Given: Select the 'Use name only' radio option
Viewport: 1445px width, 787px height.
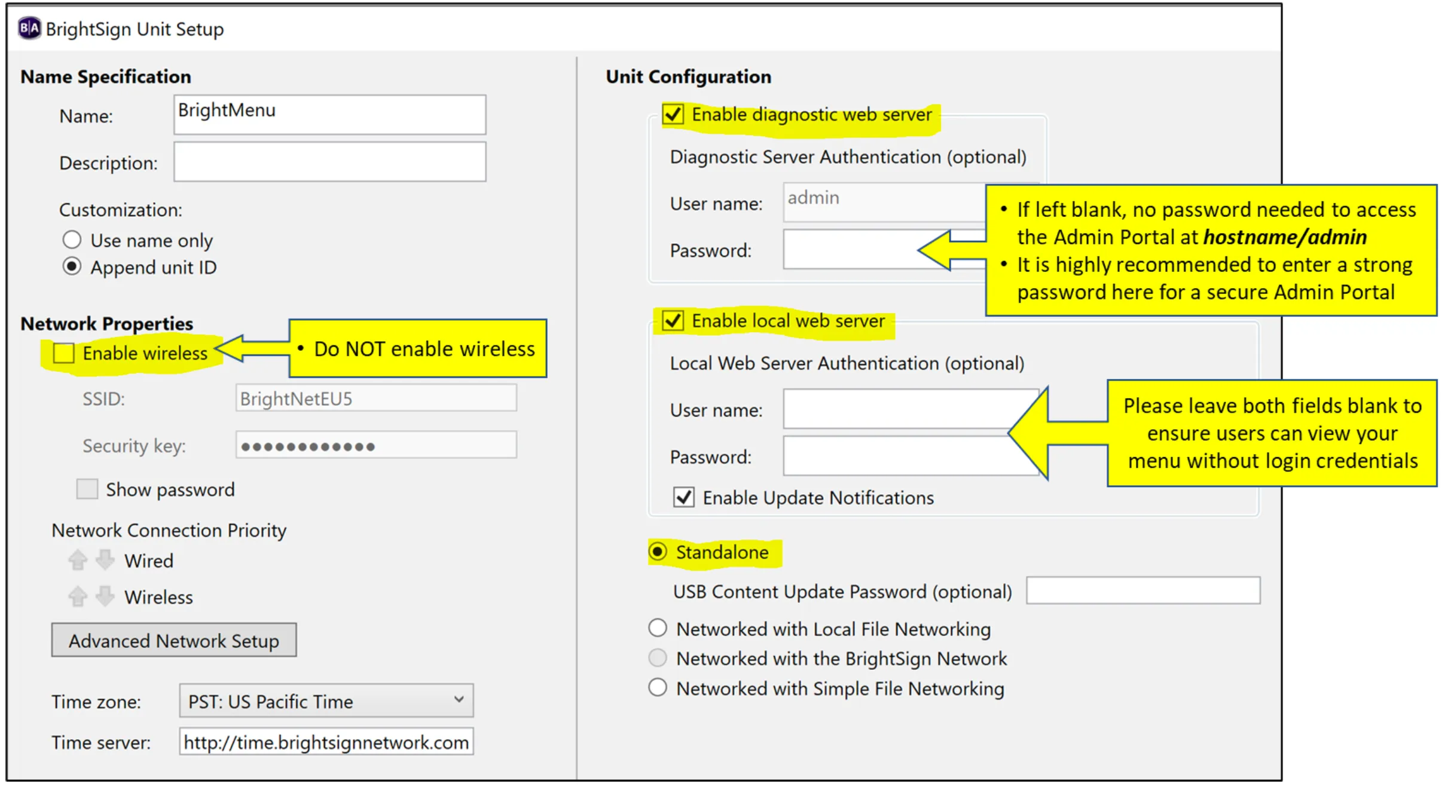Looking at the screenshot, I should [x=72, y=240].
